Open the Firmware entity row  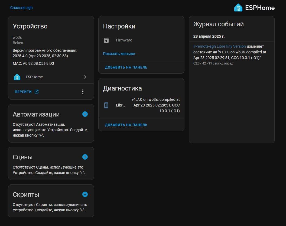pos(141,40)
